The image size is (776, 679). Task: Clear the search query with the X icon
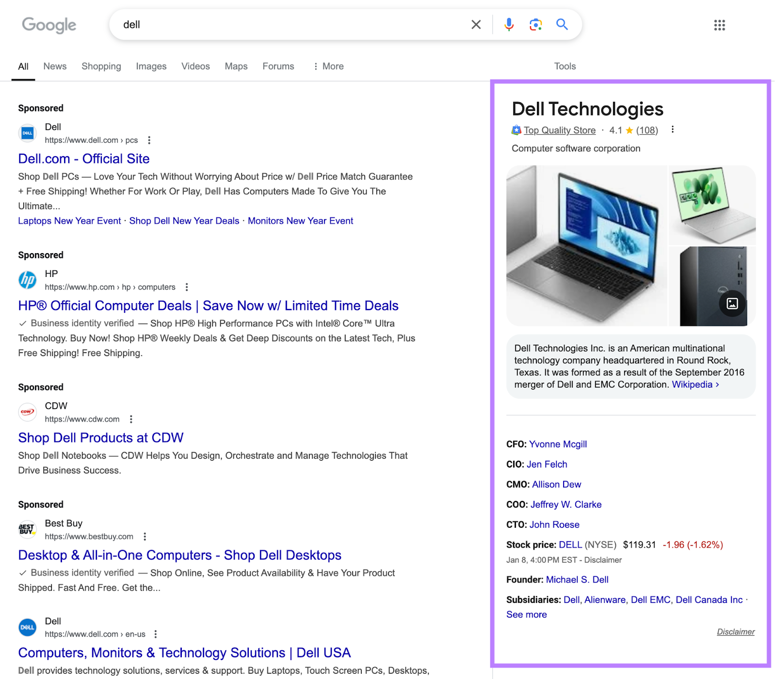[x=476, y=24]
